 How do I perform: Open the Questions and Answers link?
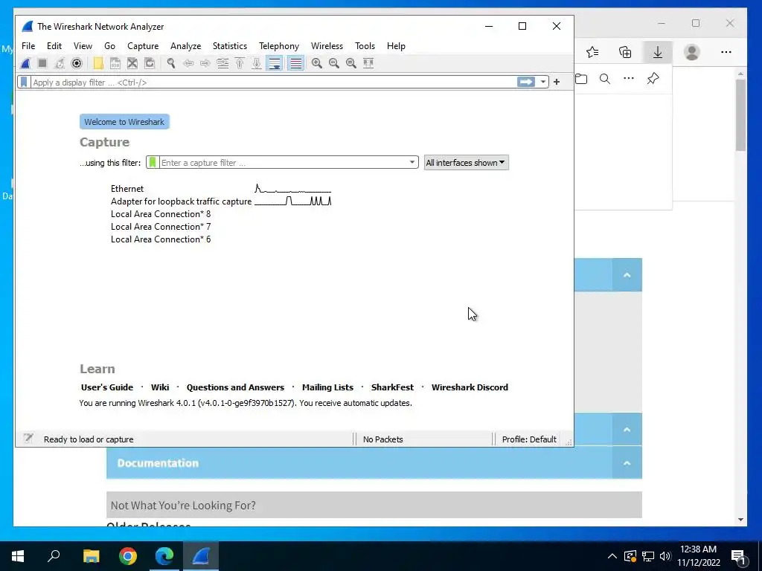tap(235, 387)
